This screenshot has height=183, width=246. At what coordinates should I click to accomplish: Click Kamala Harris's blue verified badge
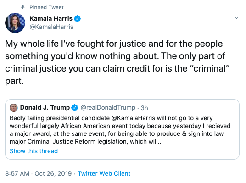78,19
